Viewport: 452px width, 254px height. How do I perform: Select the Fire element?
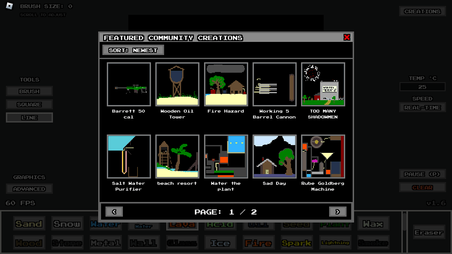point(259,243)
